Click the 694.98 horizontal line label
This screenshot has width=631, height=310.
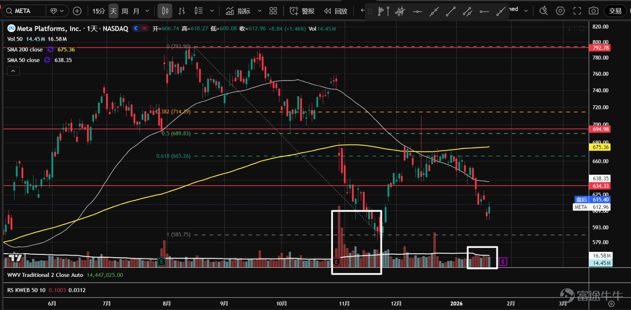pos(600,129)
